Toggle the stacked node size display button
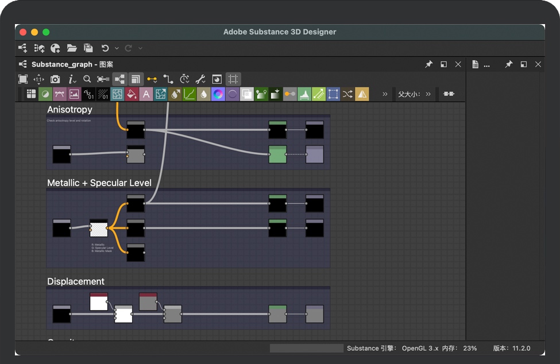Image resolution: width=560 pixels, height=364 pixels. click(136, 79)
